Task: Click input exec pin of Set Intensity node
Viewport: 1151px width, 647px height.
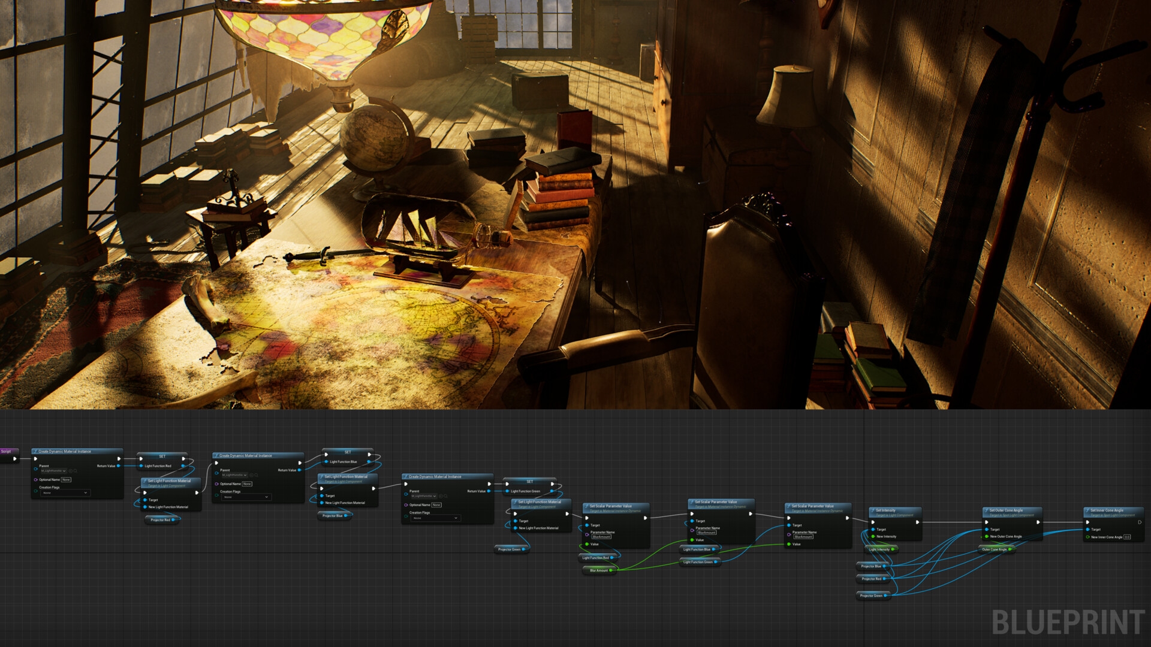Action: point(873,522)
